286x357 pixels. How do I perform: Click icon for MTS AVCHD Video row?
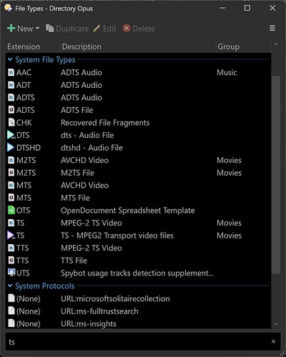(11, 185)
